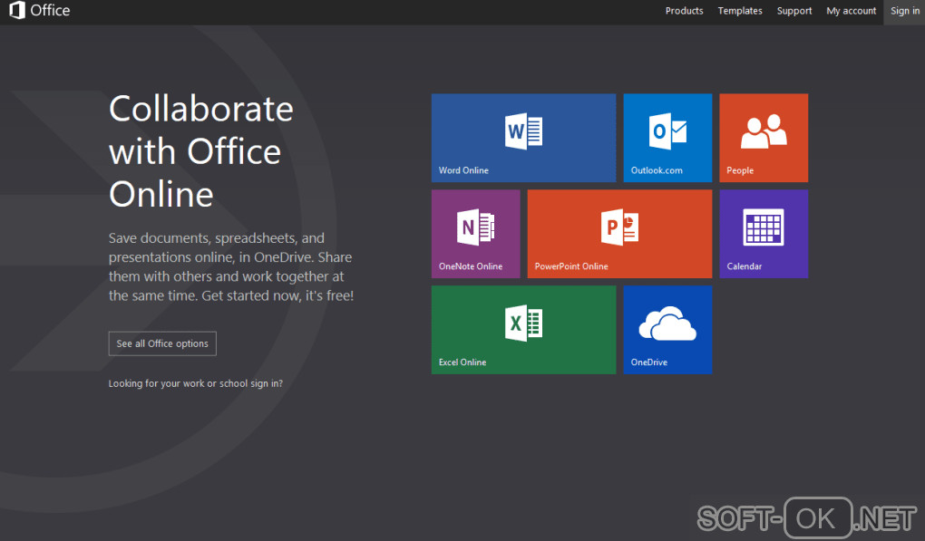The width and height of the screenshot is (925, 541).
Task: Click the Excel Online label
Action: tap(462, 362)
